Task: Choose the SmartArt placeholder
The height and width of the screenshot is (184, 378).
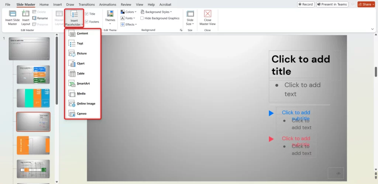Action: click(82, 84)
